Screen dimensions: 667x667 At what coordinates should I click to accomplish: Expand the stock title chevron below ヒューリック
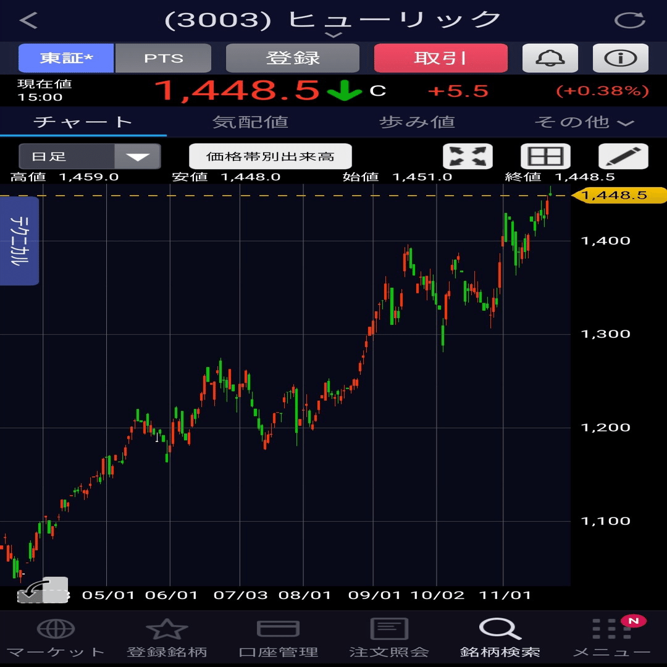(x=333, y=35)
